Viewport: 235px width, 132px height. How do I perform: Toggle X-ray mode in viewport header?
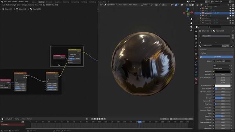tap(187, 5)
